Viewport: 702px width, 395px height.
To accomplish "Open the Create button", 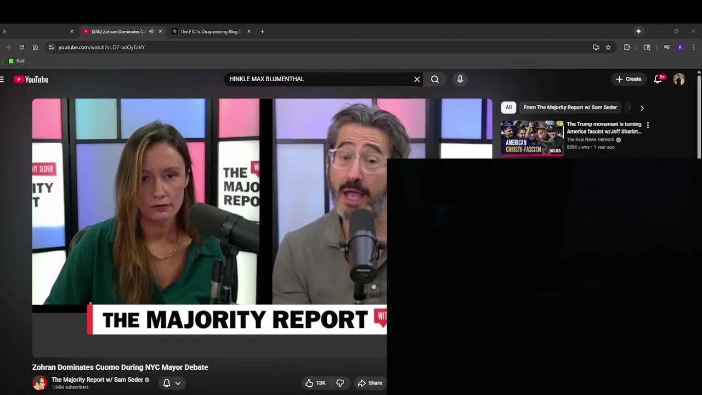I will coord(629,80).
